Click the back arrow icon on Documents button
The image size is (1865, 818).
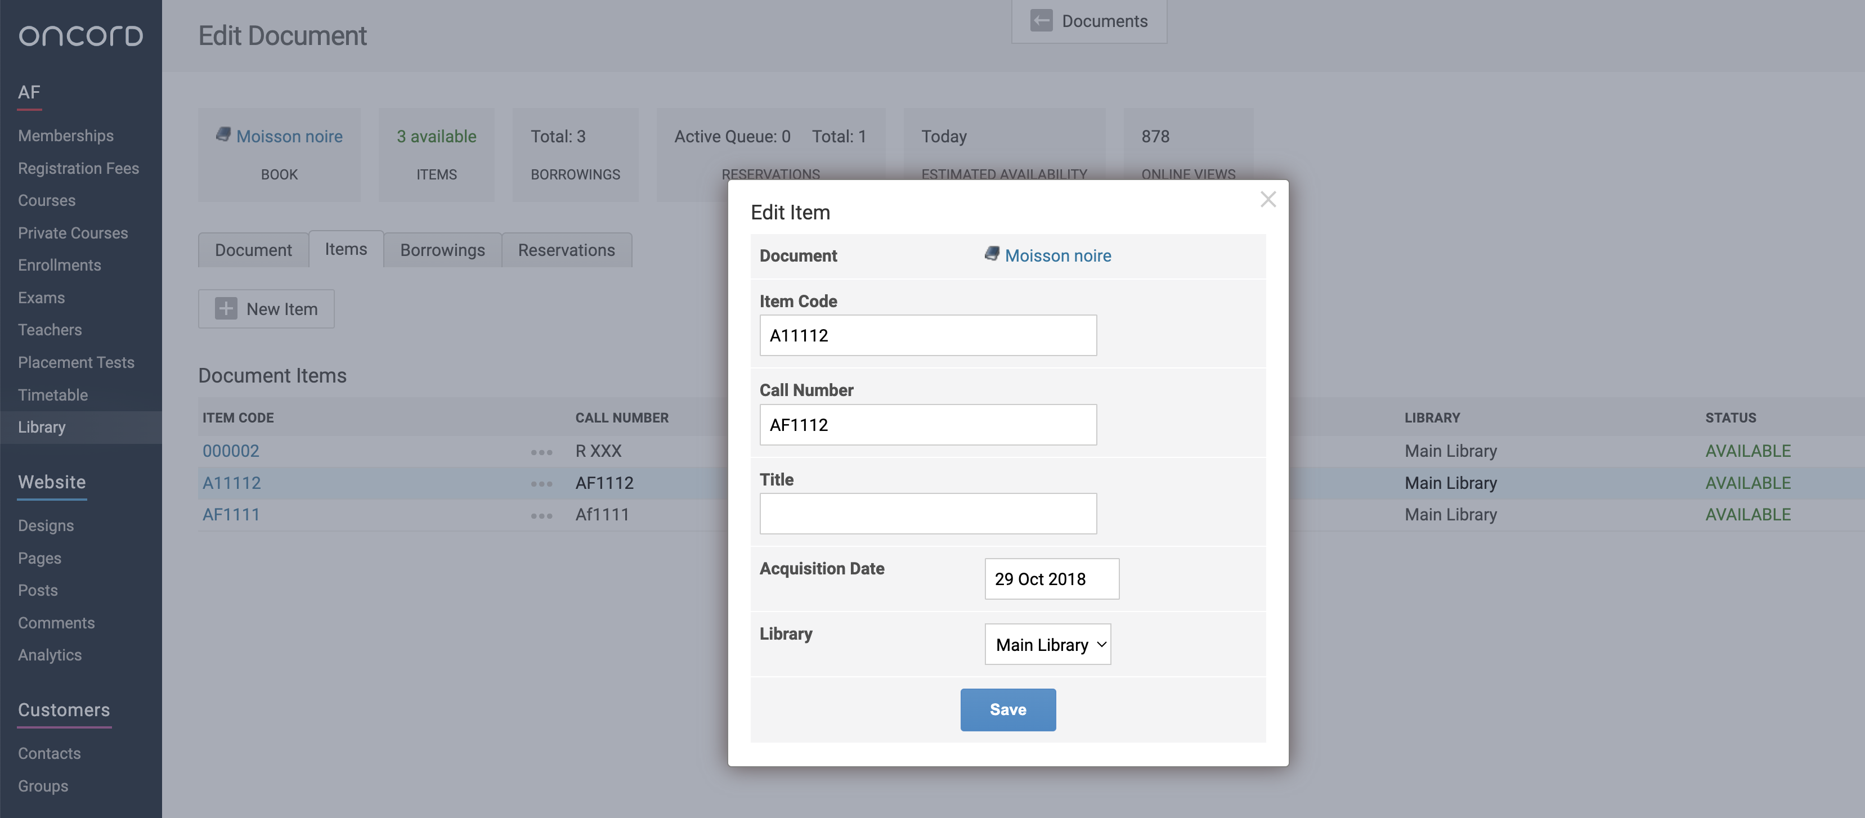click(1041, 20)
